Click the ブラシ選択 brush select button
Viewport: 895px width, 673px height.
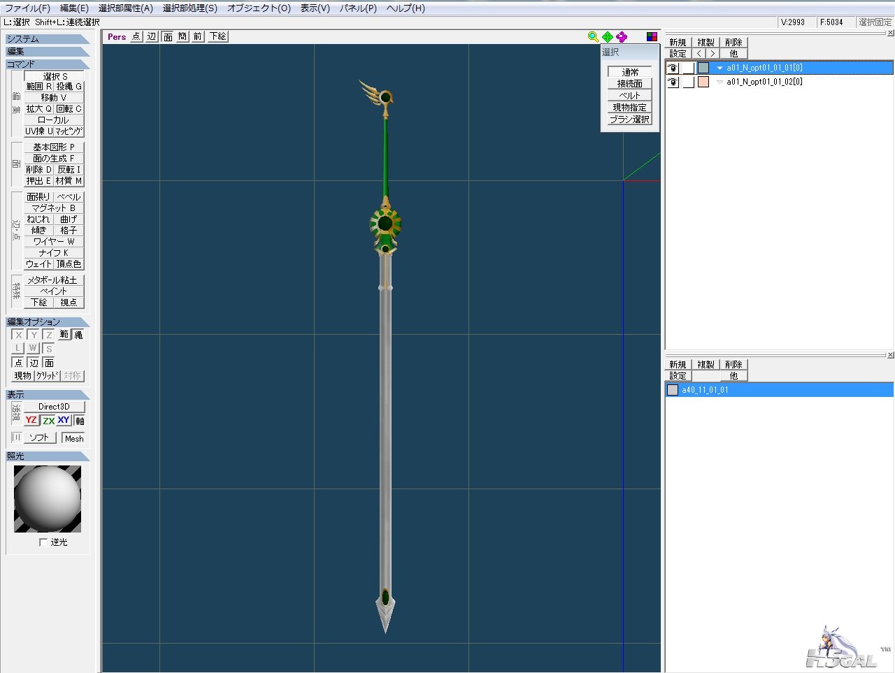[629, 119]
